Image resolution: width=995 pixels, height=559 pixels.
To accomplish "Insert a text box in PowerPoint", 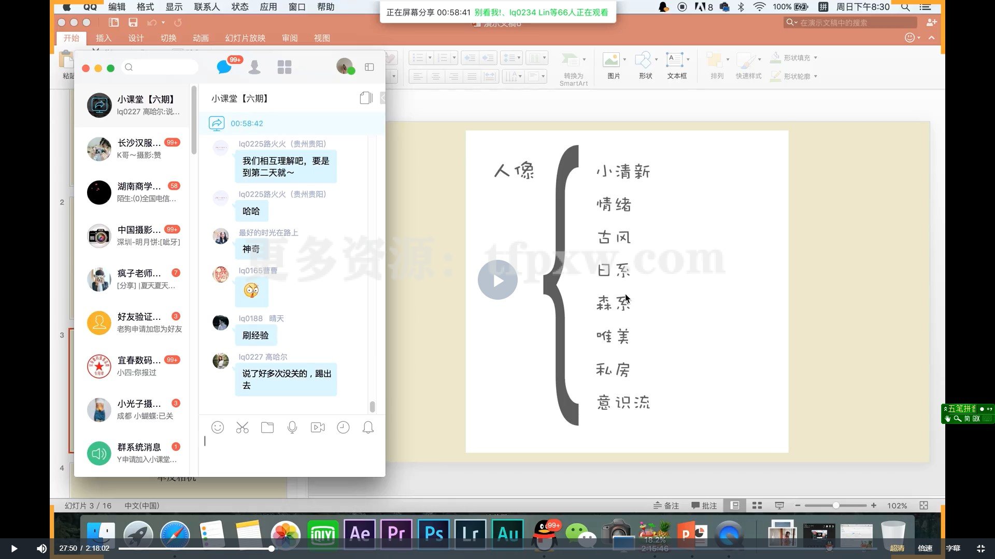I will 675,60.
